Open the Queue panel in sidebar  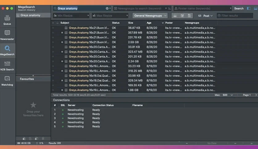pos(7,20)
